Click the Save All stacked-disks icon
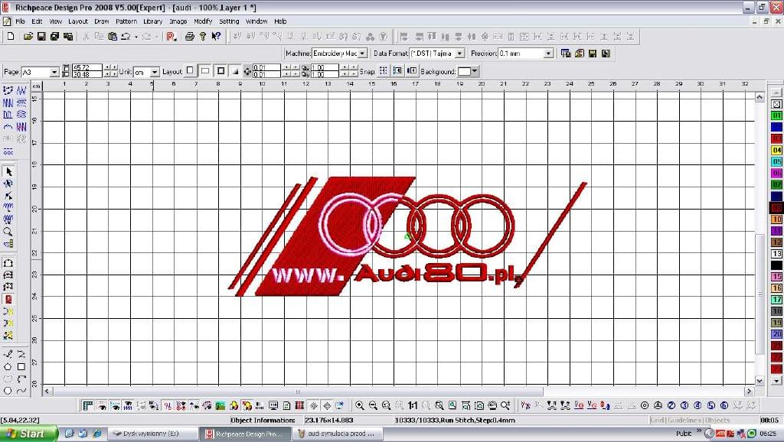 point(54,37)
